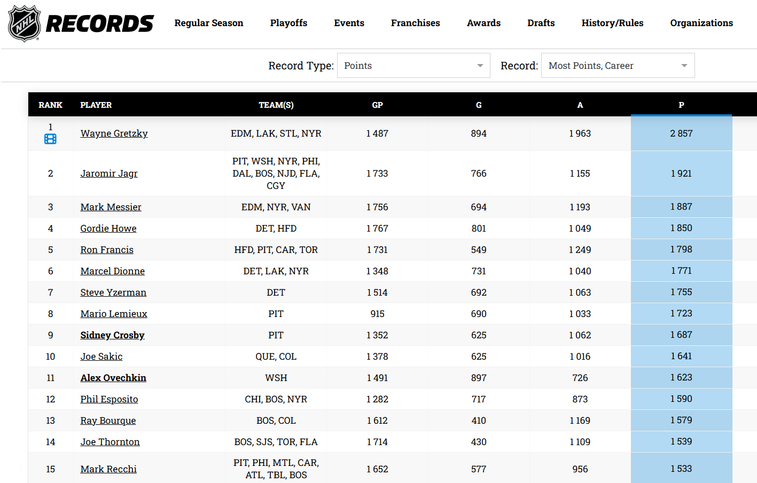Sort table by PLAYER column header
757x483 pixels.
coord(96,105)
